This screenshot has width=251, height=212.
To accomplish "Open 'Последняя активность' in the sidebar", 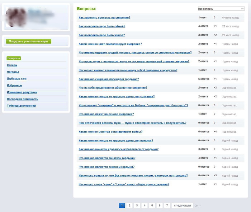I will coord(22,99).
